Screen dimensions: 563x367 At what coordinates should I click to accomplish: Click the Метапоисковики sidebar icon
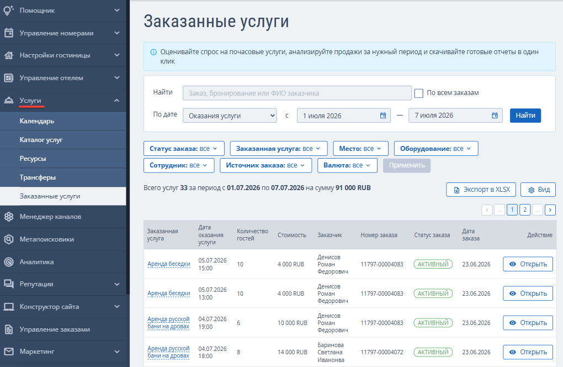click(9, 239)
